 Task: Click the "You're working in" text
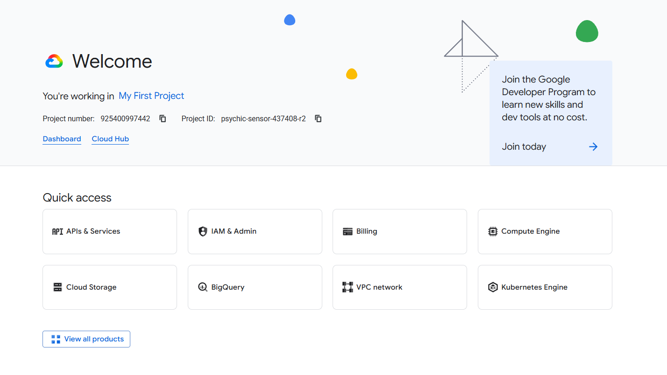click(78, 96)
